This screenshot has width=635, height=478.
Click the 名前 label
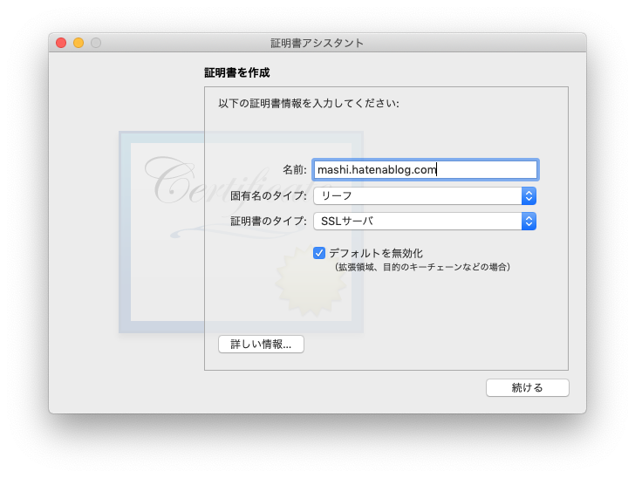(295, 170)
